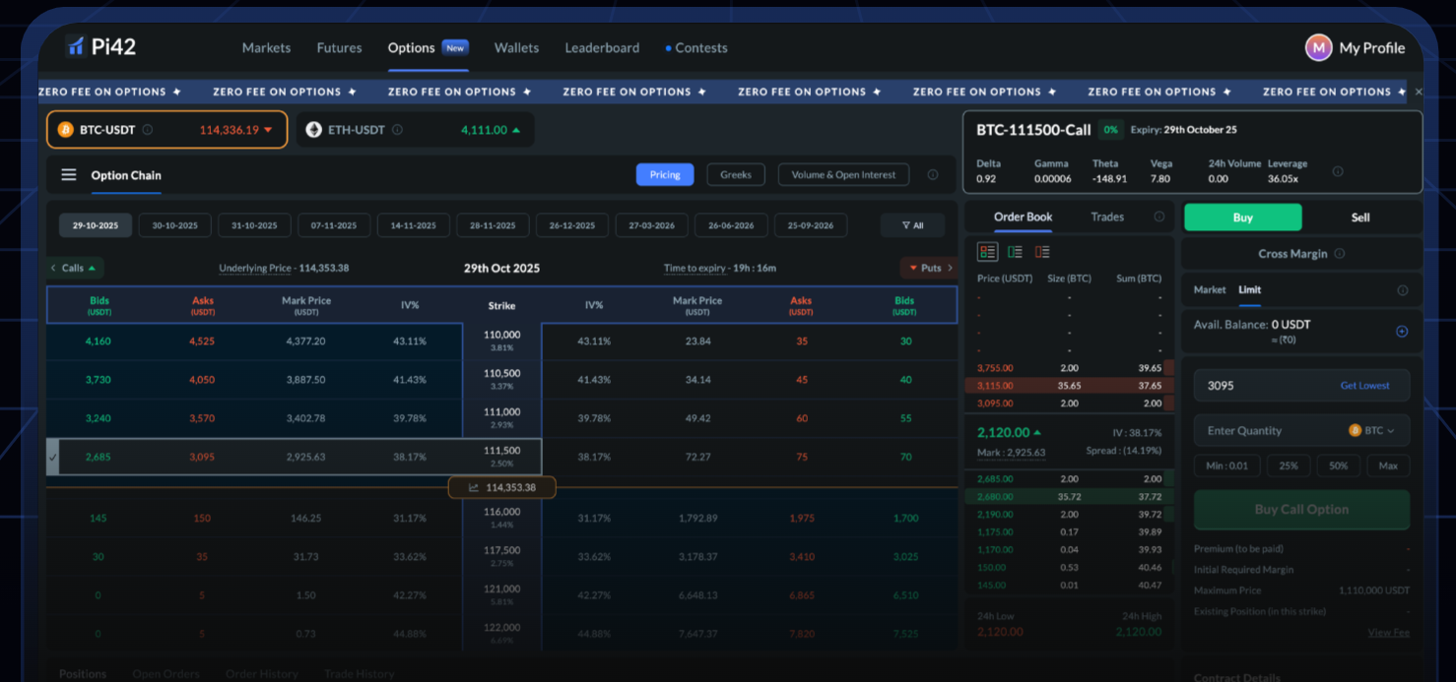This screenshot has width=1456, height=682.
Task: Click the Pi42 logo
Action: pyautogui.click(x=102, y=47)
